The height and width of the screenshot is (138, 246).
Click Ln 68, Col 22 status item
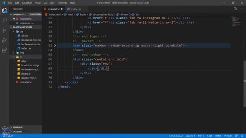[176, 136]
